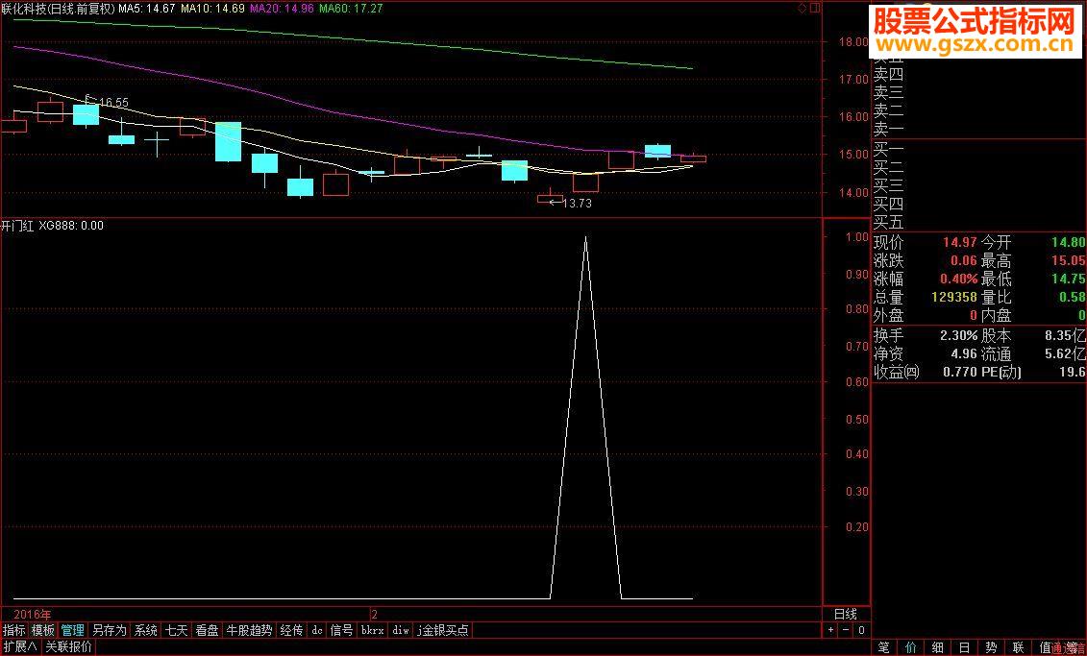The width and height of the screenshot is (1087, 656).
Task: Click the 今开 value 14.80
Action: pos(1069,242)
